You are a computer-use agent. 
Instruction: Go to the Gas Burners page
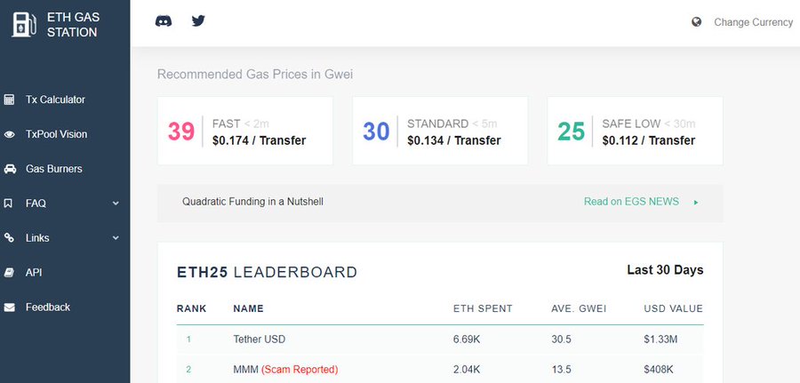point(53,169)
